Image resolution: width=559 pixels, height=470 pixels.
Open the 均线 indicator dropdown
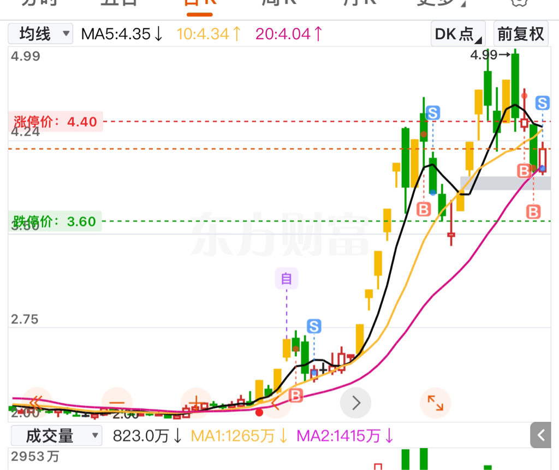pos(40,34)
